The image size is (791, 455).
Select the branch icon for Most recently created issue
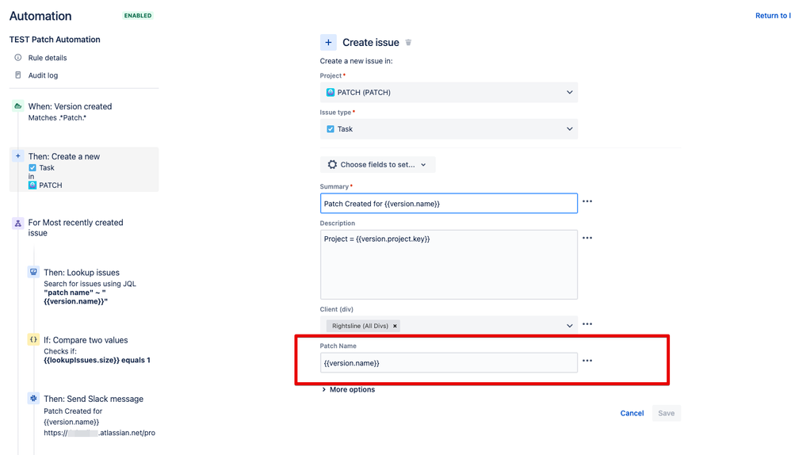click(18, 223)
